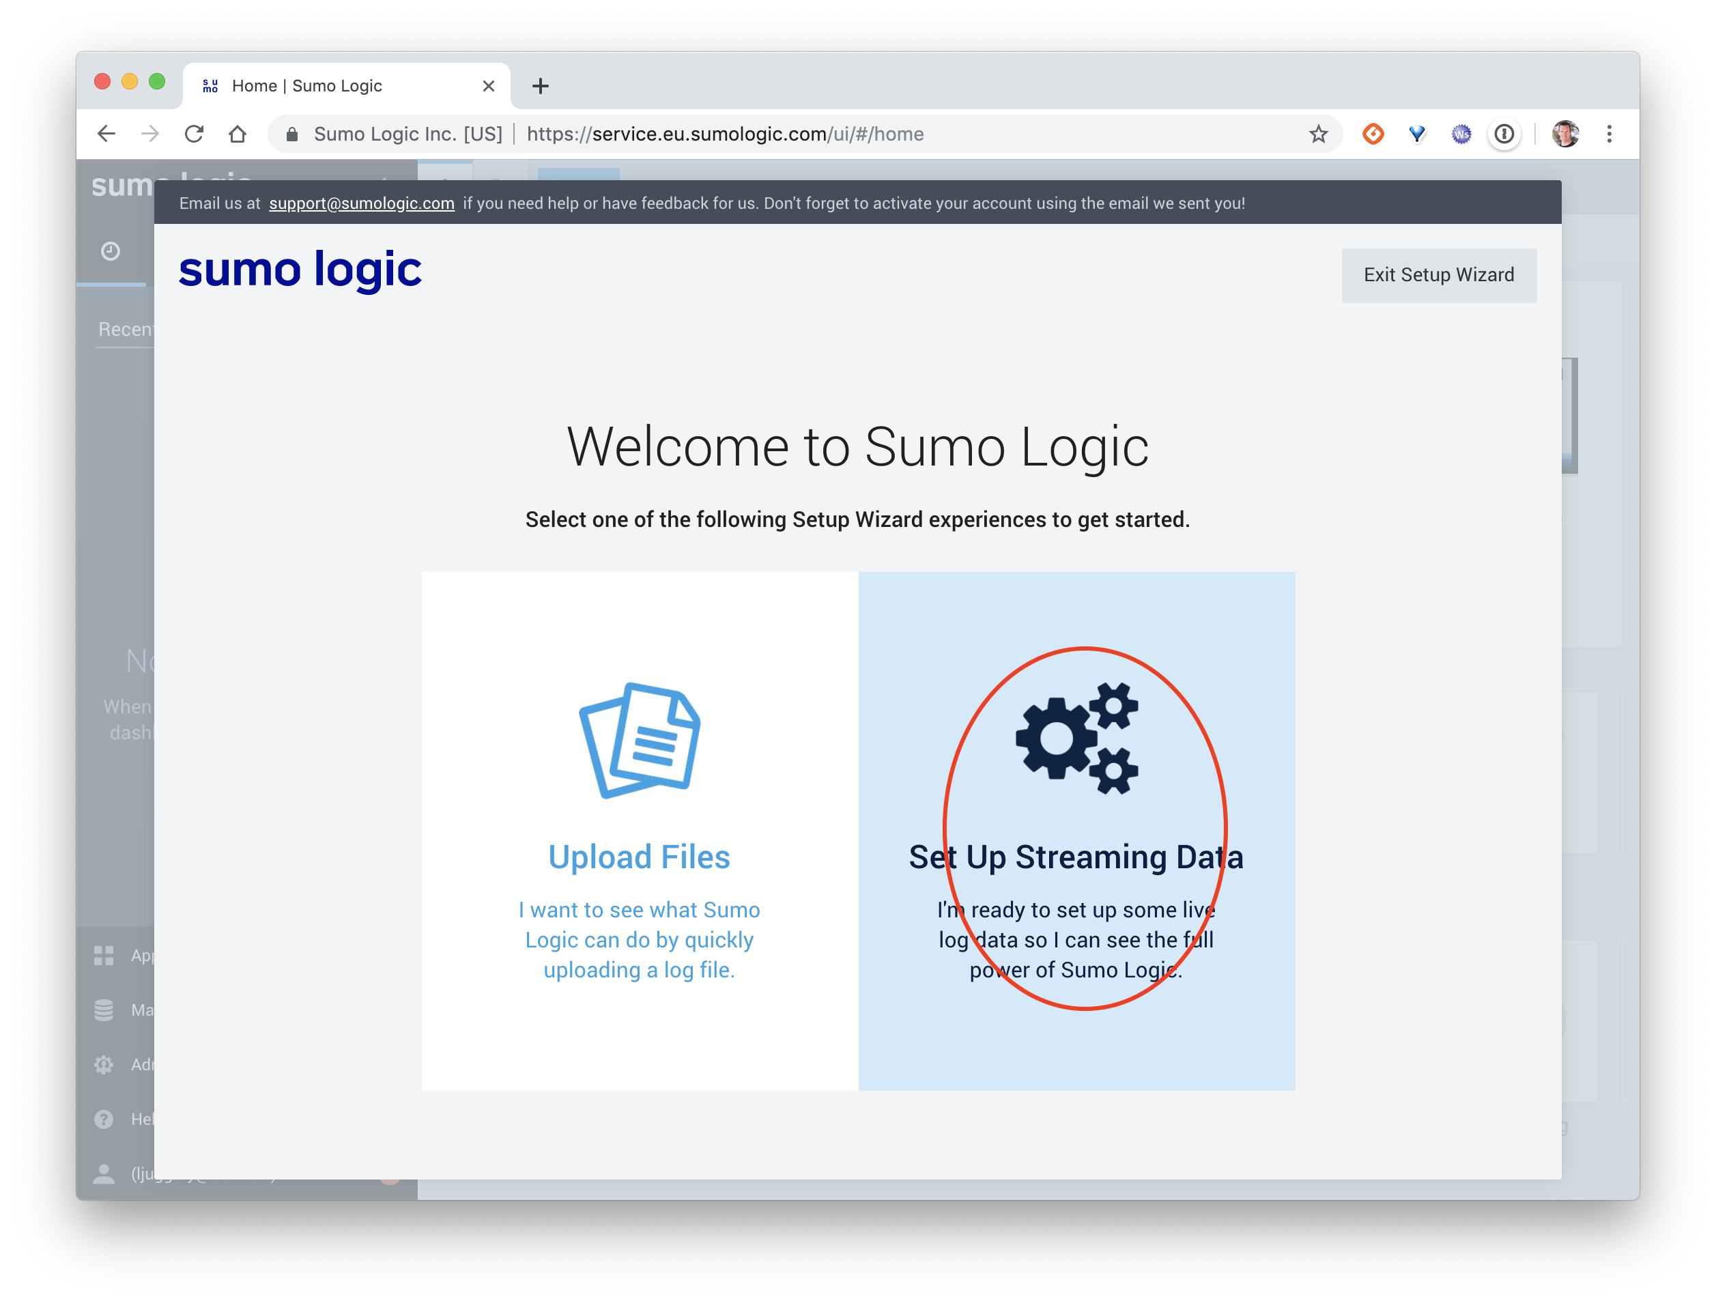Choose Set Up Streaming Data heading
Viewport: 1716px width, 1301px height.
click(1076, 857)
